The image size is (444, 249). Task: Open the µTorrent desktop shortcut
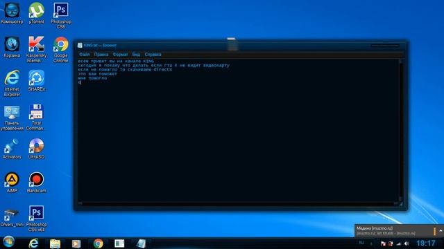(x=36, y=13)
